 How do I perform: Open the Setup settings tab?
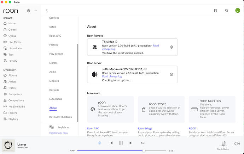53,27
